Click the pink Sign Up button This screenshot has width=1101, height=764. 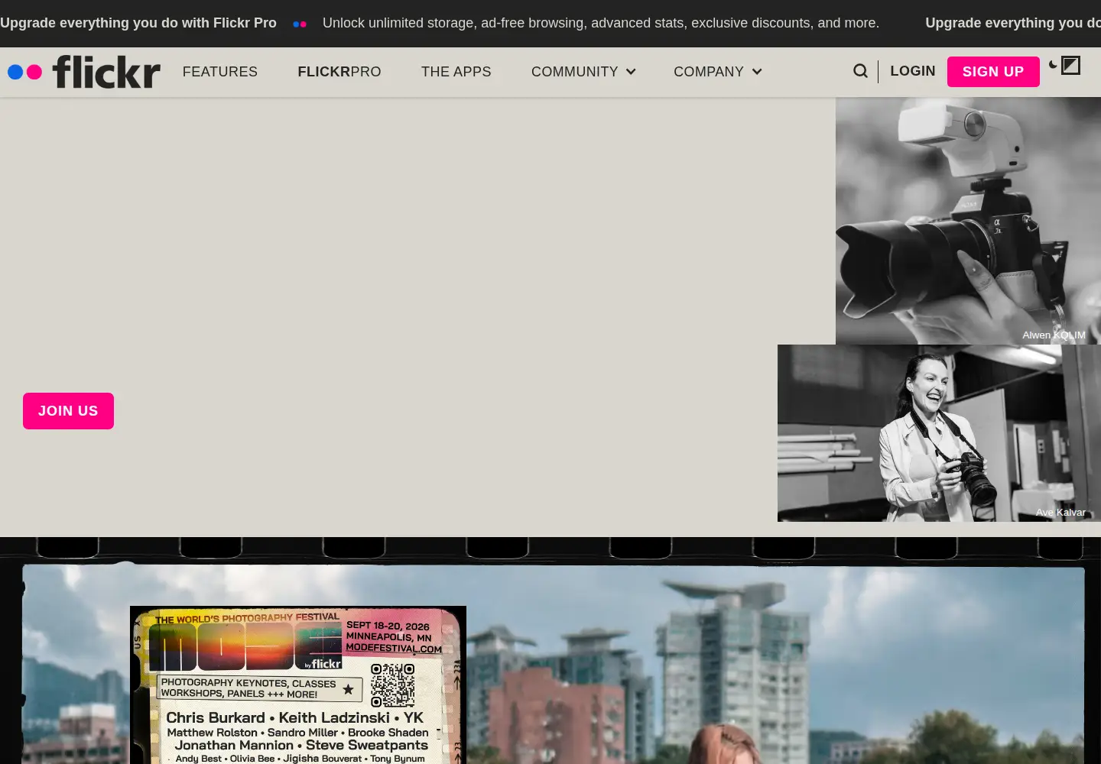click(x=993, y=72)
